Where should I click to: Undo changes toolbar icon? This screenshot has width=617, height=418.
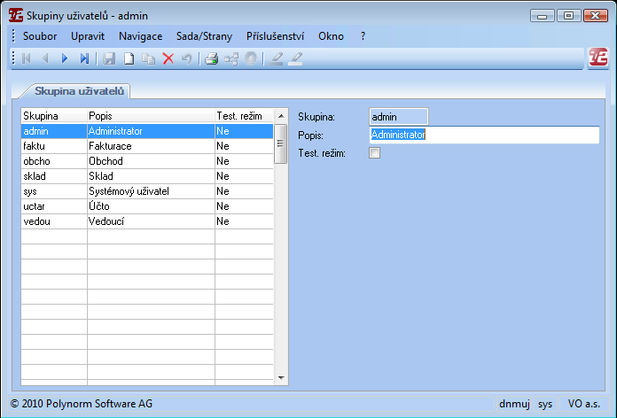coord(186,58)
